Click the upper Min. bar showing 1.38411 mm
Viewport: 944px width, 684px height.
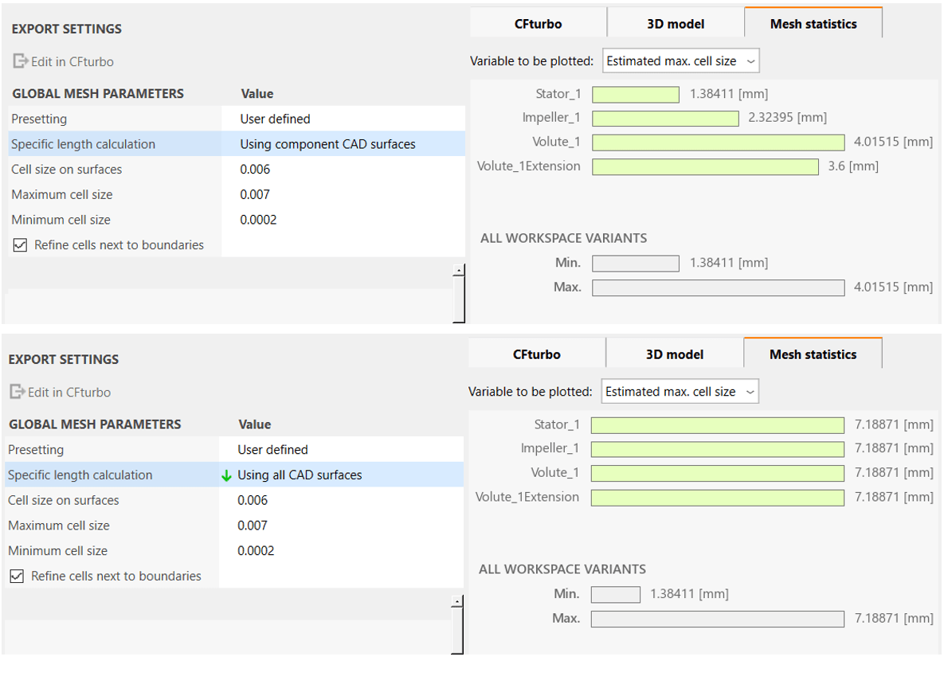click(x=636, y=264)
